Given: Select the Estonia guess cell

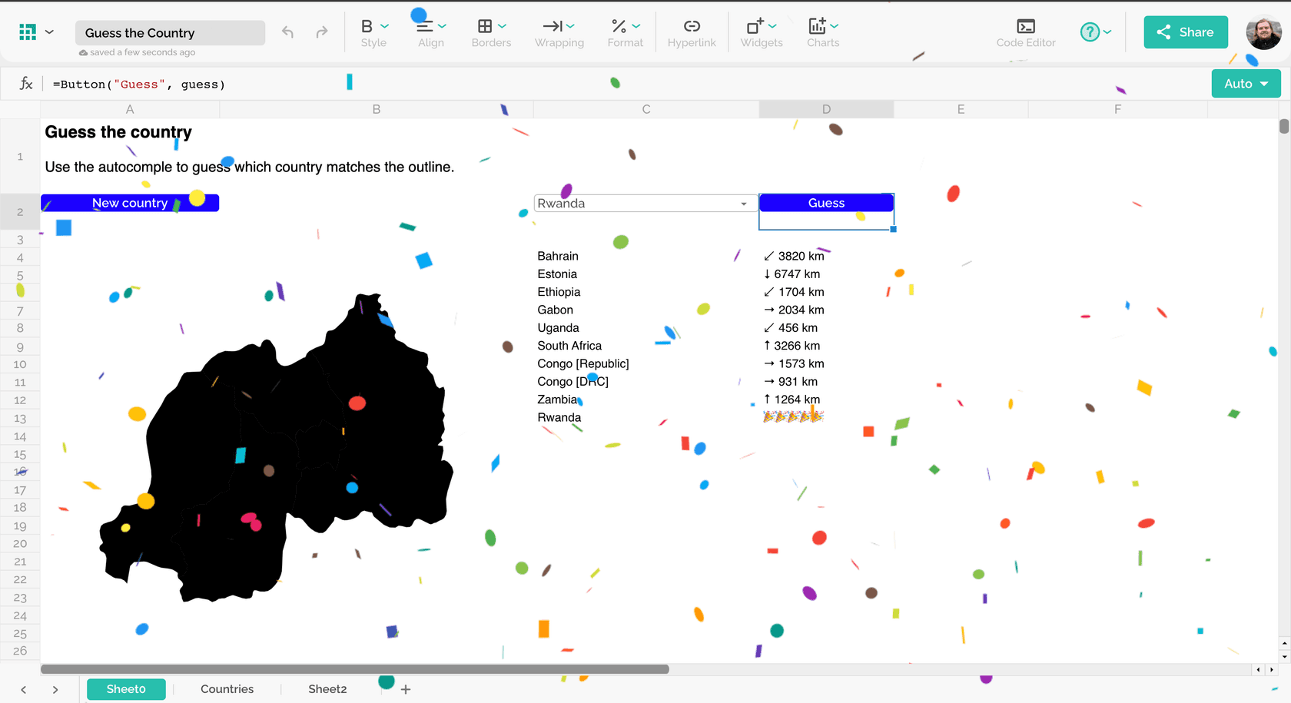Looking at the screenshot, I should coord(646,274).
